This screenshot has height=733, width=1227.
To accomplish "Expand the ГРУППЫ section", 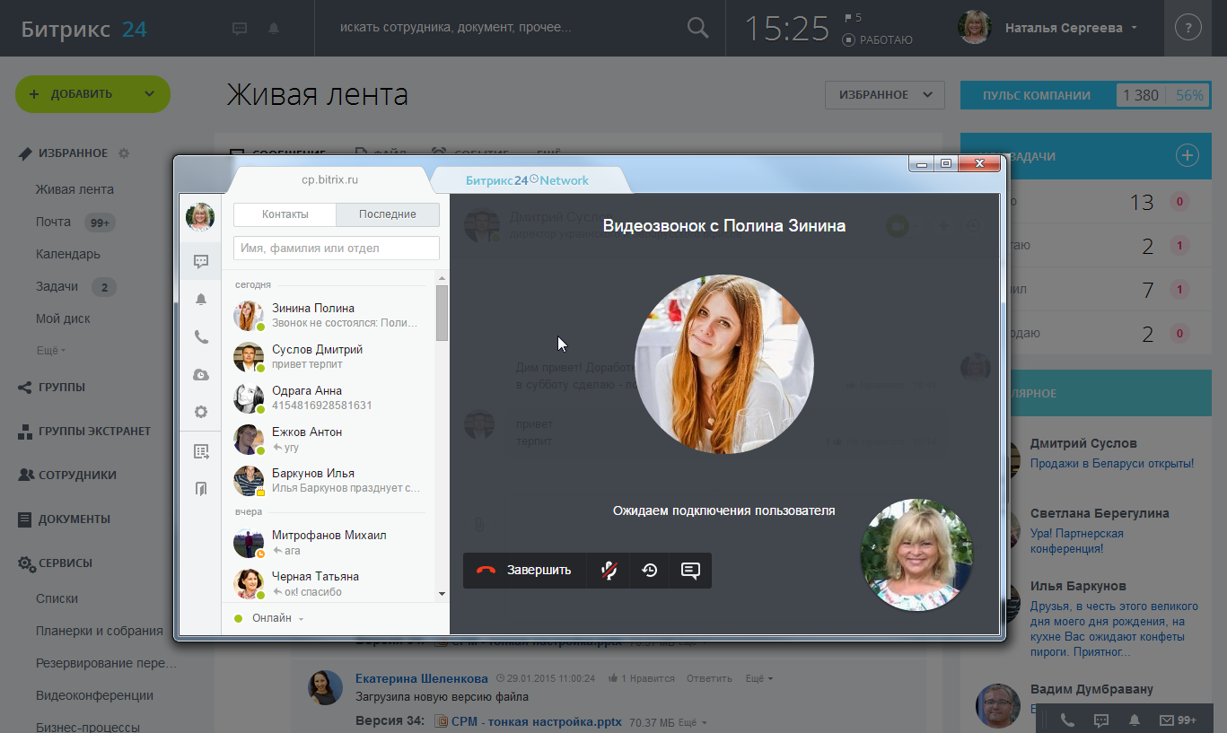I will pyautogui.click(x=62, y=388).
